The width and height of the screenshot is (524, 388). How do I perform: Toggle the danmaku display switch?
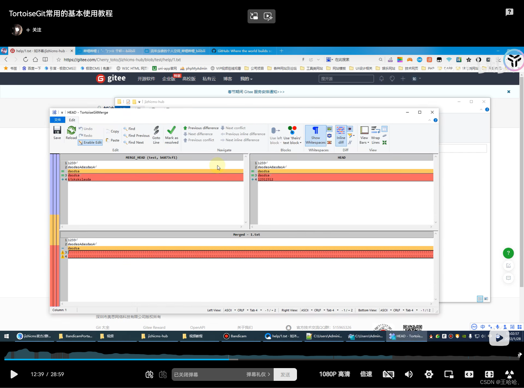pyautogui.click(x=149, y=374)
